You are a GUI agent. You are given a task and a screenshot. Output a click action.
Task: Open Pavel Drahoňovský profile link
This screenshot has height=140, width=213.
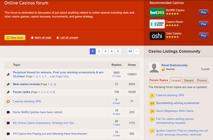(x=175, y=65)
